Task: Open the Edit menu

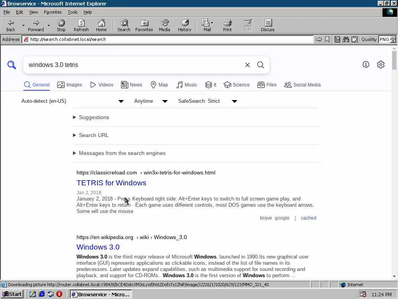Action: point(19,12)
